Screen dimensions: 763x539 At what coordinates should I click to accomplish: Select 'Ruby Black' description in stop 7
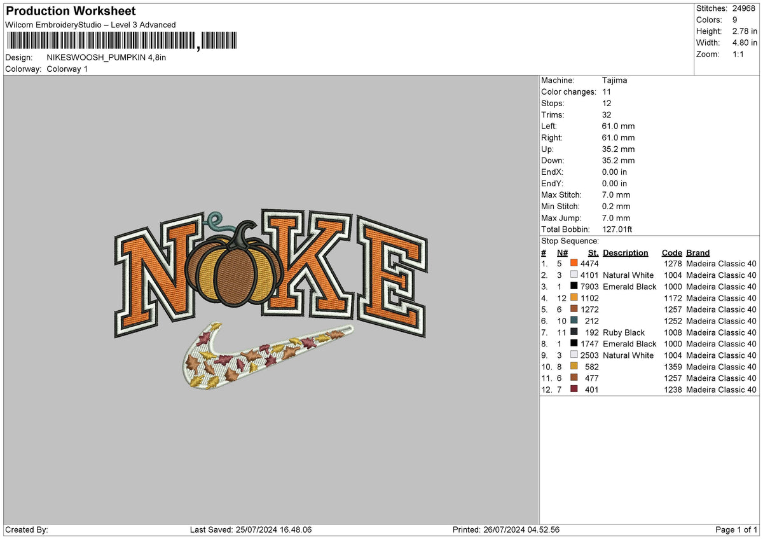624,332
